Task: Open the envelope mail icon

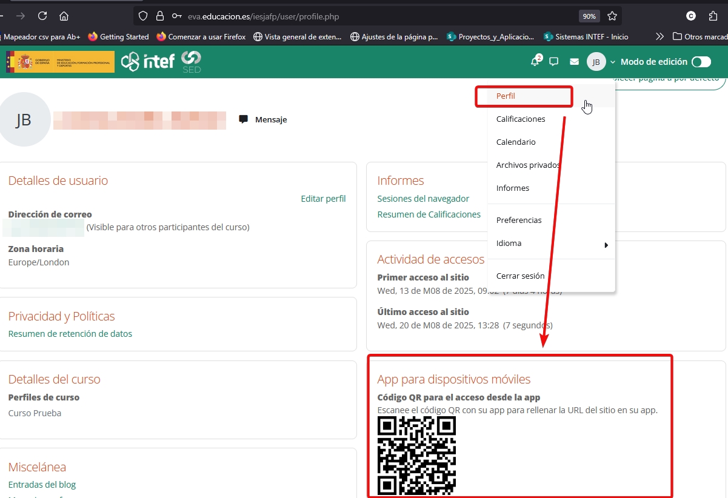Action: pos(574,61)
